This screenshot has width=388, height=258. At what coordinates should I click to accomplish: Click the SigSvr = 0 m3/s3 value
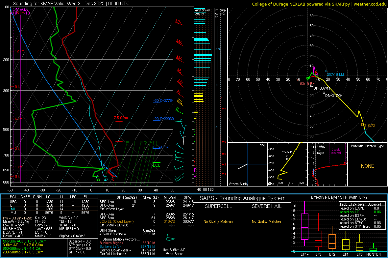72,236
